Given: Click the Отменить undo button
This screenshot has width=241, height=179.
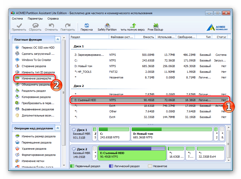Looking at the screenshot, I should (x=51, y=26).
